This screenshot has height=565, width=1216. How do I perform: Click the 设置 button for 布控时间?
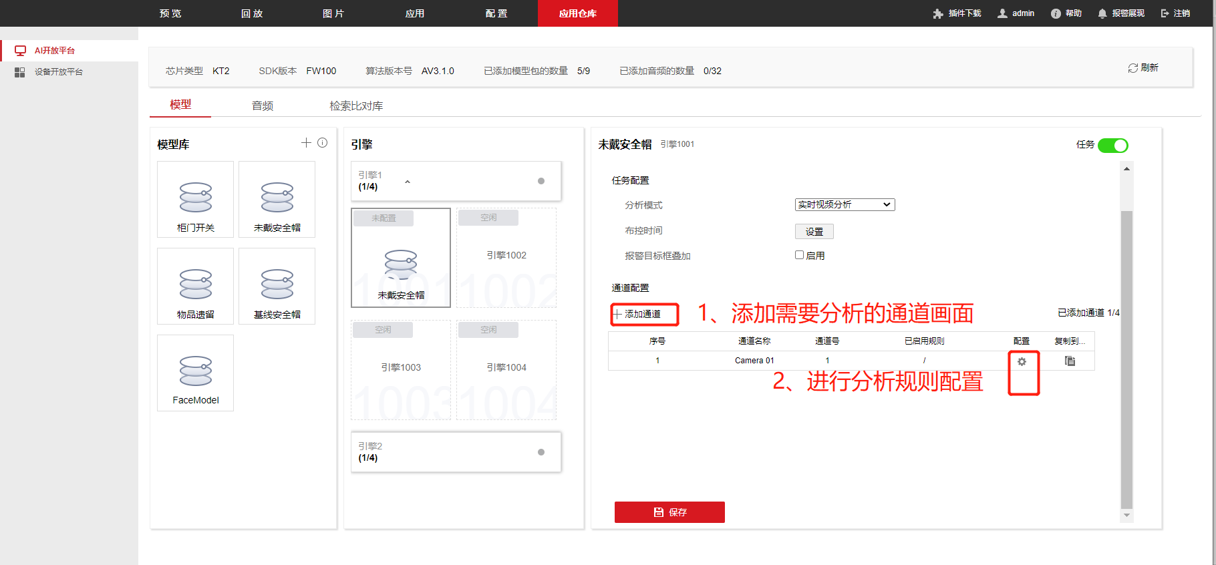pyautogui.click(x=814, y=232)
